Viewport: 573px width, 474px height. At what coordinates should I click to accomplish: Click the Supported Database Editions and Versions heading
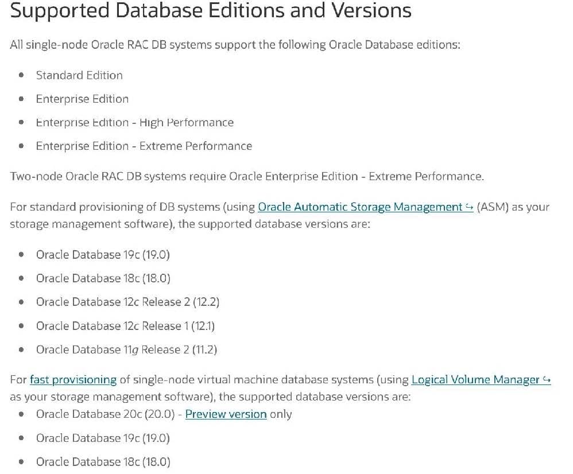(x=211, y=11)
